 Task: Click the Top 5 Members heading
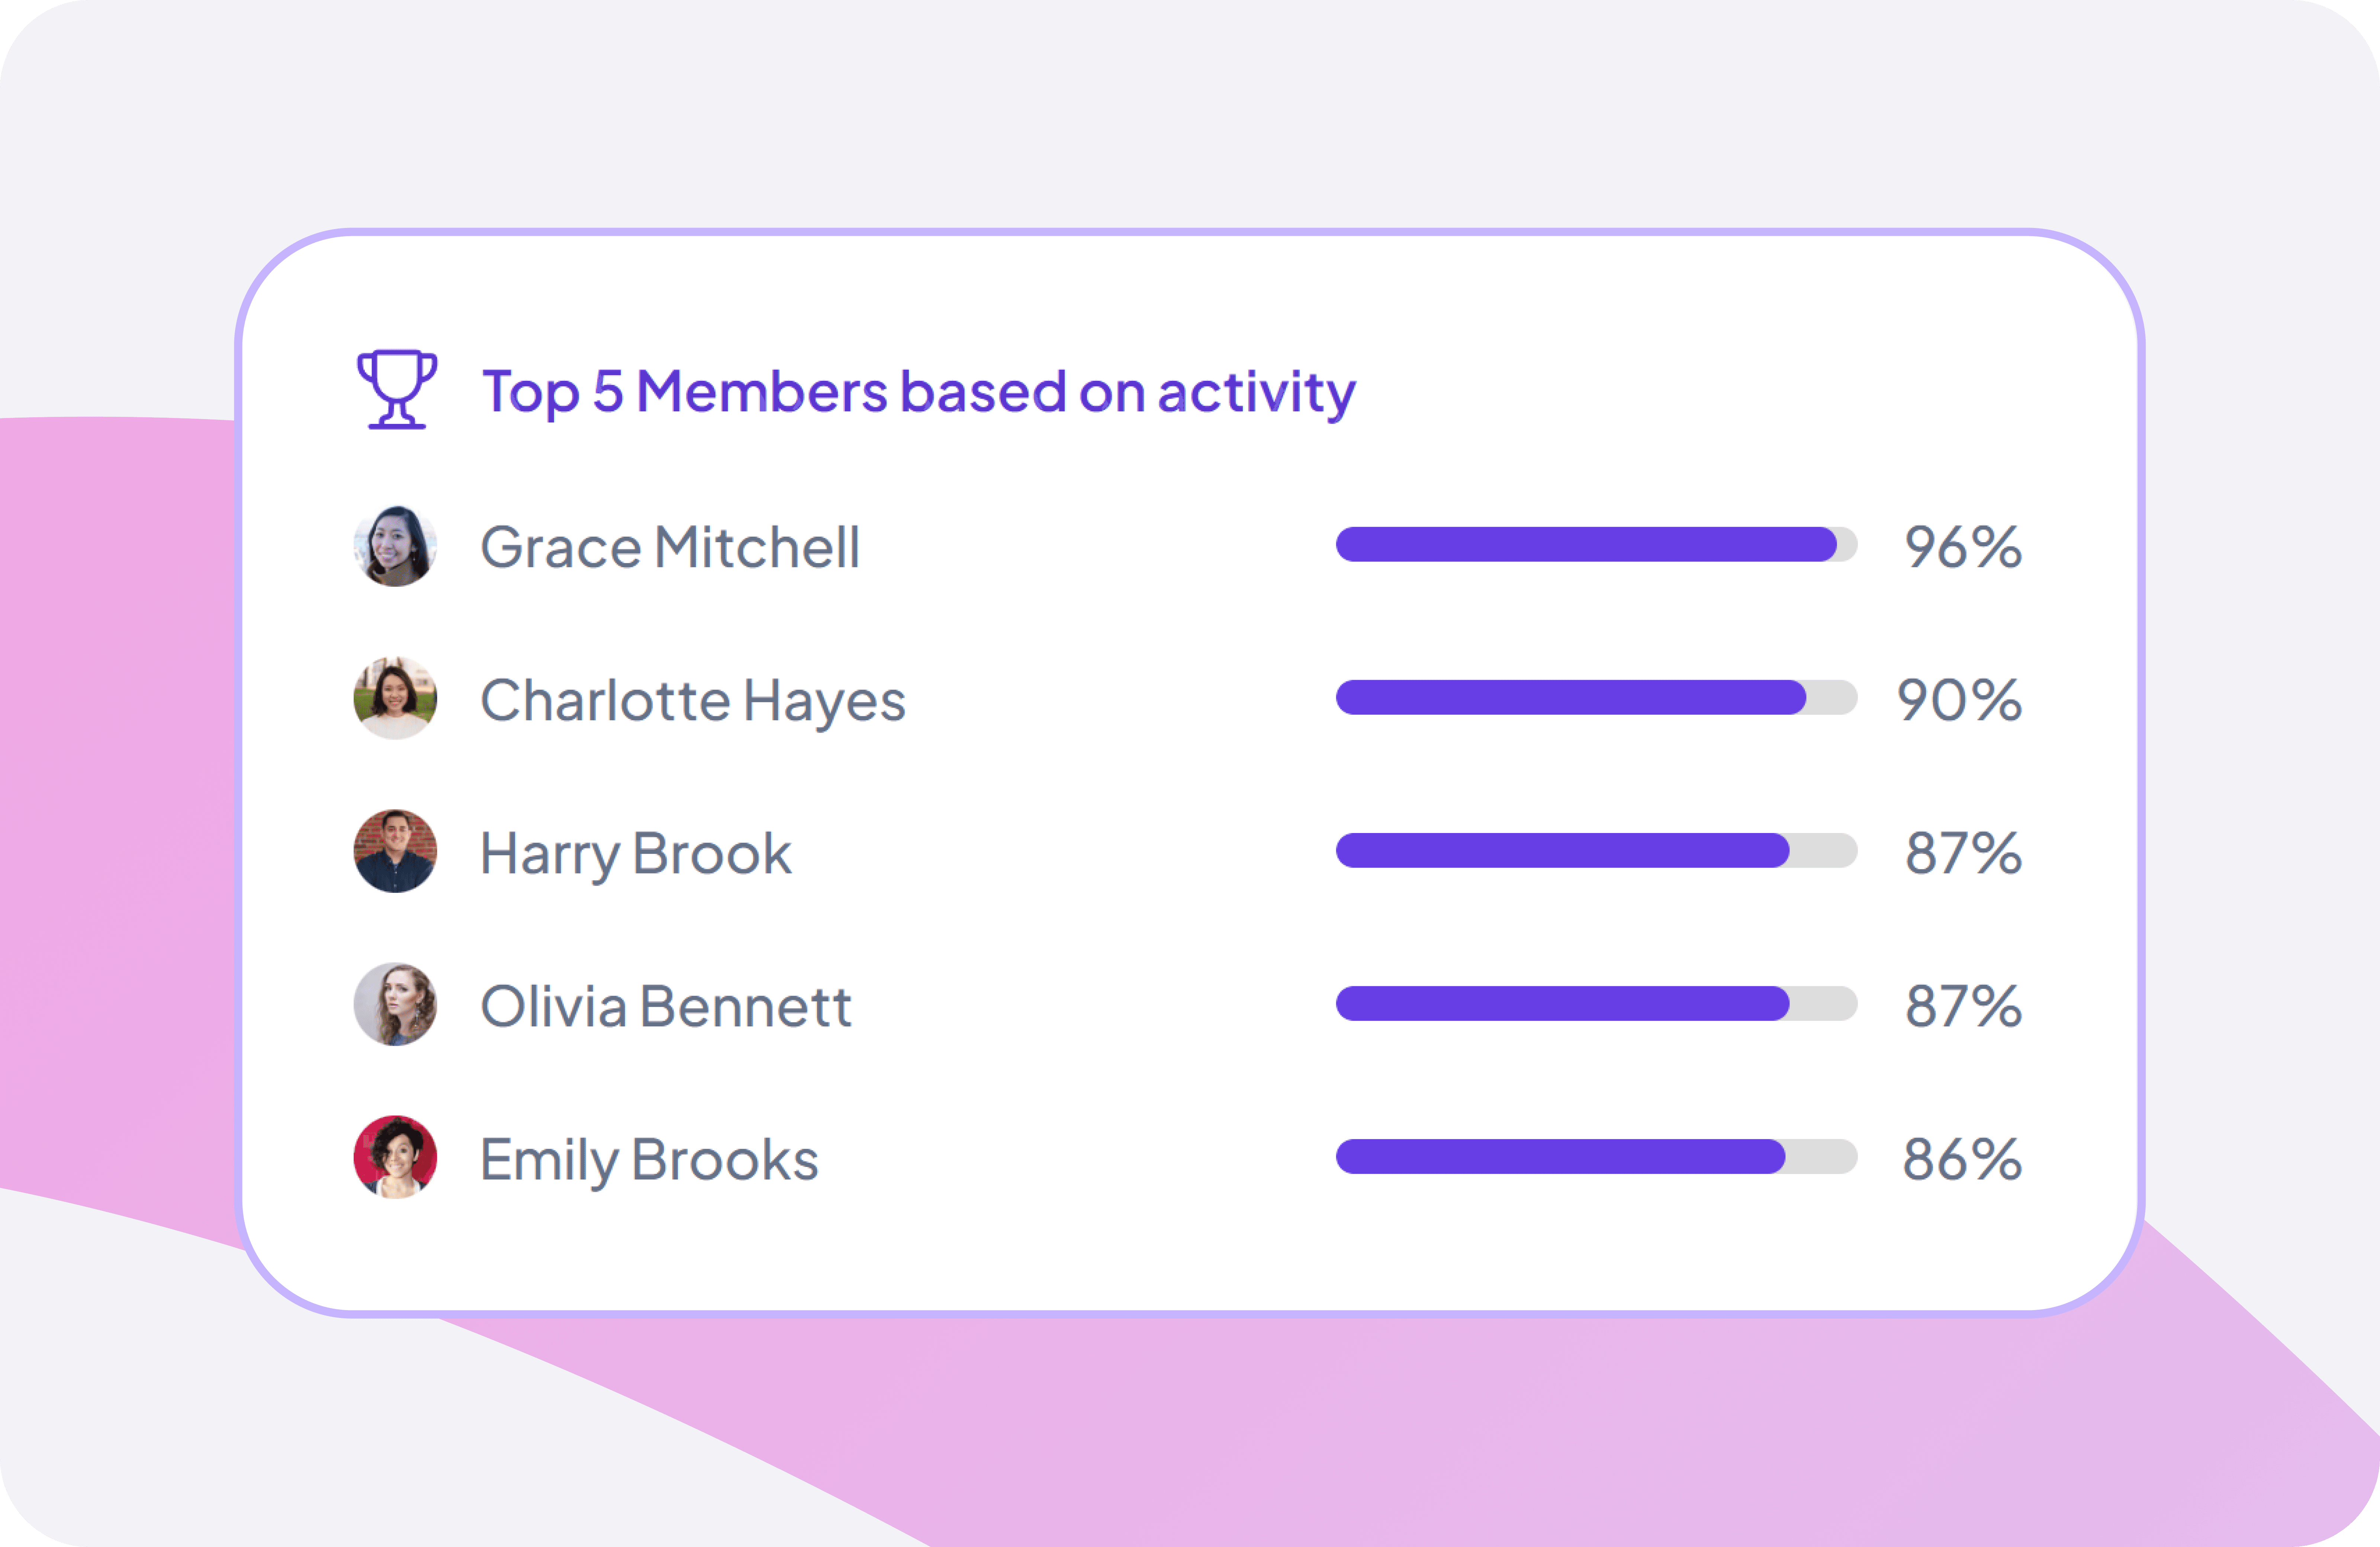918,391
